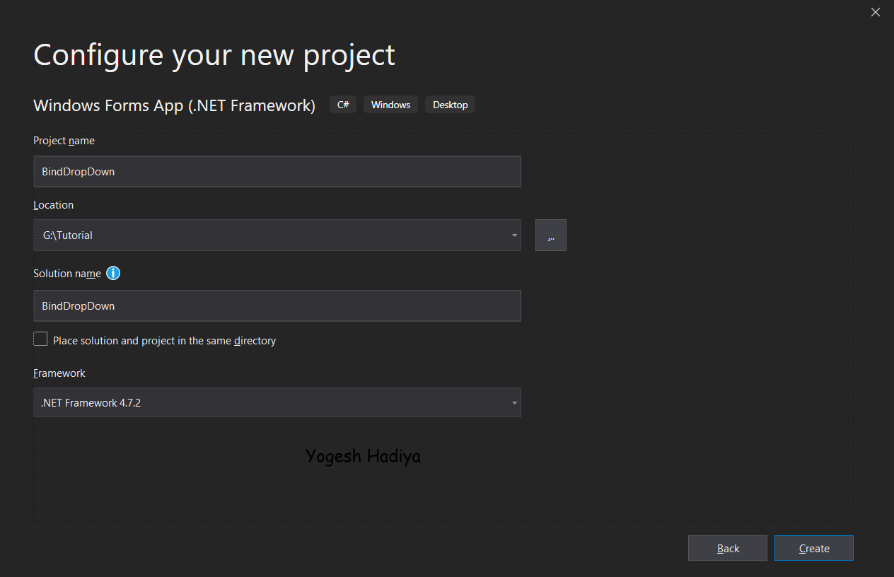Click the Project name label

click(x=64, y=141)
